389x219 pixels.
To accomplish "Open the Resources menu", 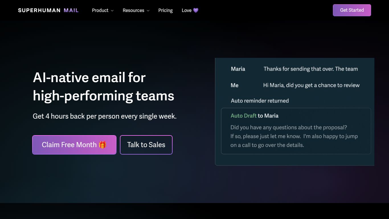I will click(x=133, y=10).
